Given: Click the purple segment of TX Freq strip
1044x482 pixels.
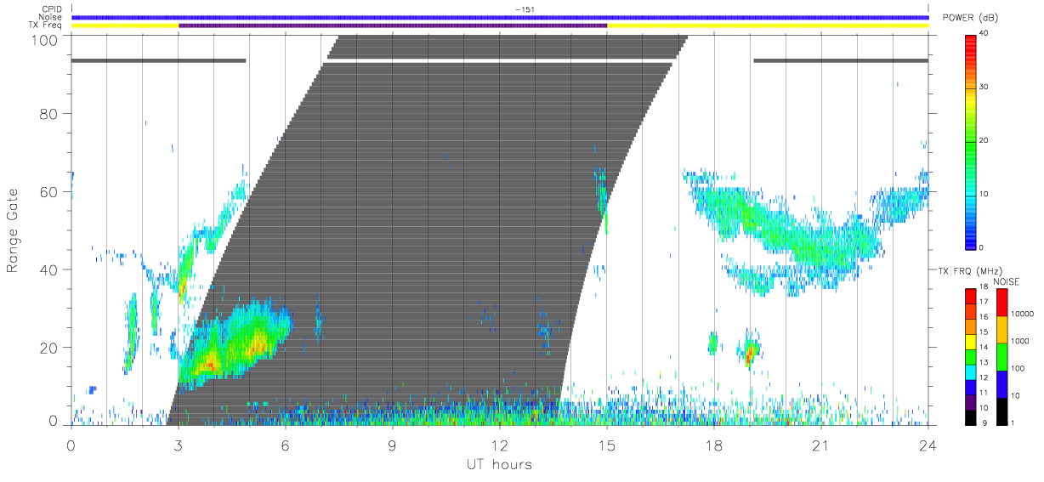Looking at the screenshot, I should 393,26.
